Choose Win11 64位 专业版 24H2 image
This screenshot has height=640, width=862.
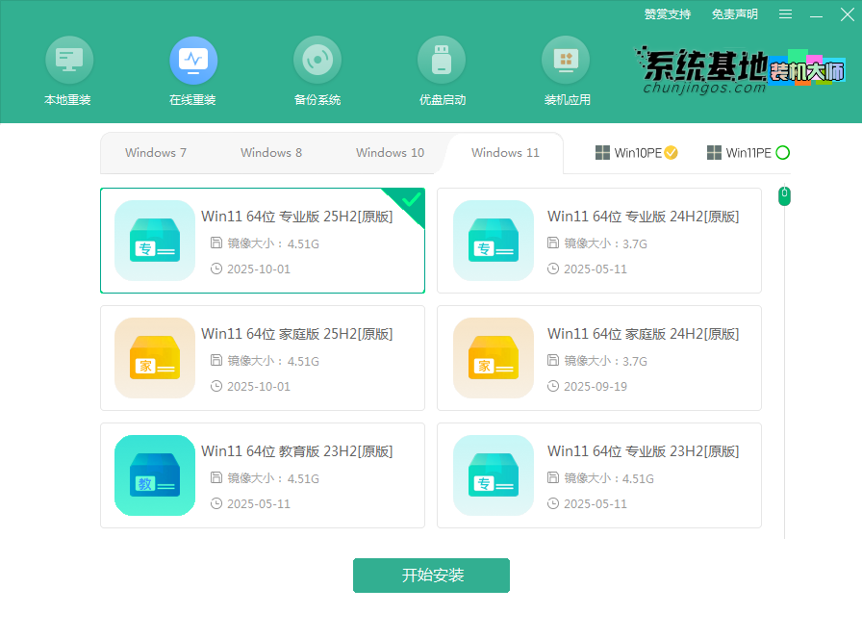(598, 241)
